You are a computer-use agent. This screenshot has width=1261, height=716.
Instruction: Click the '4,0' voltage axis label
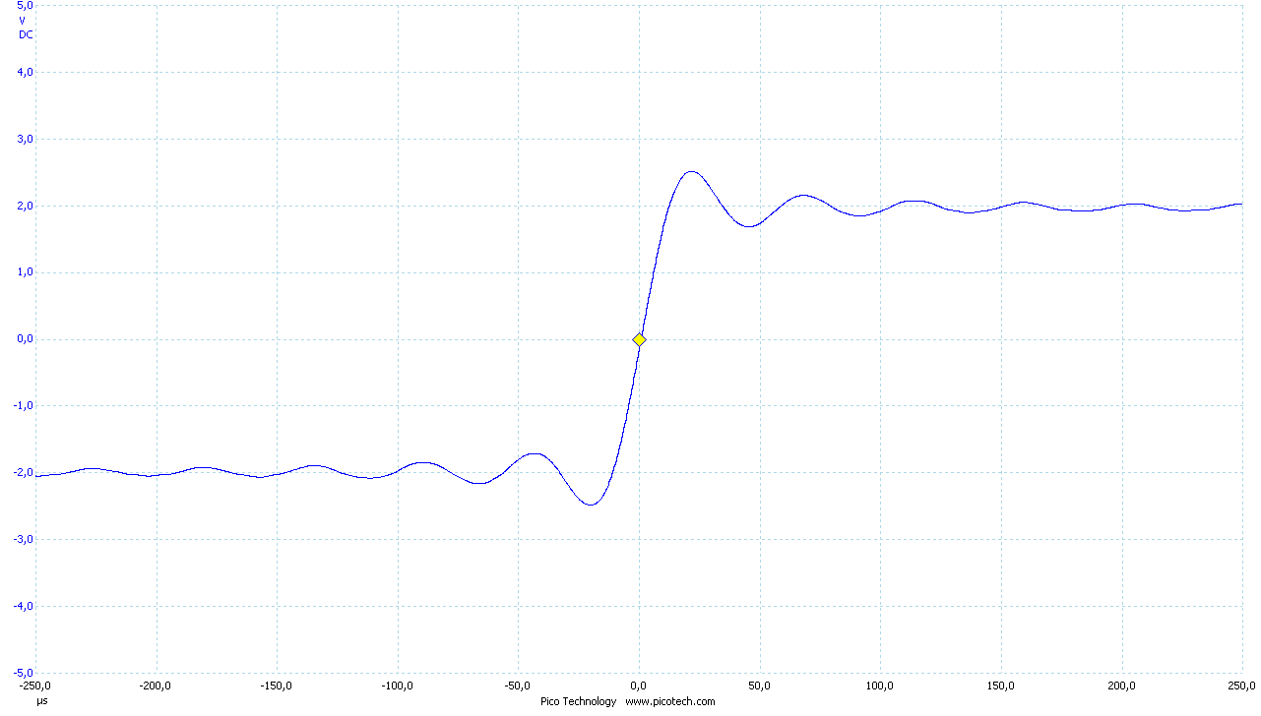pos(26,72)
